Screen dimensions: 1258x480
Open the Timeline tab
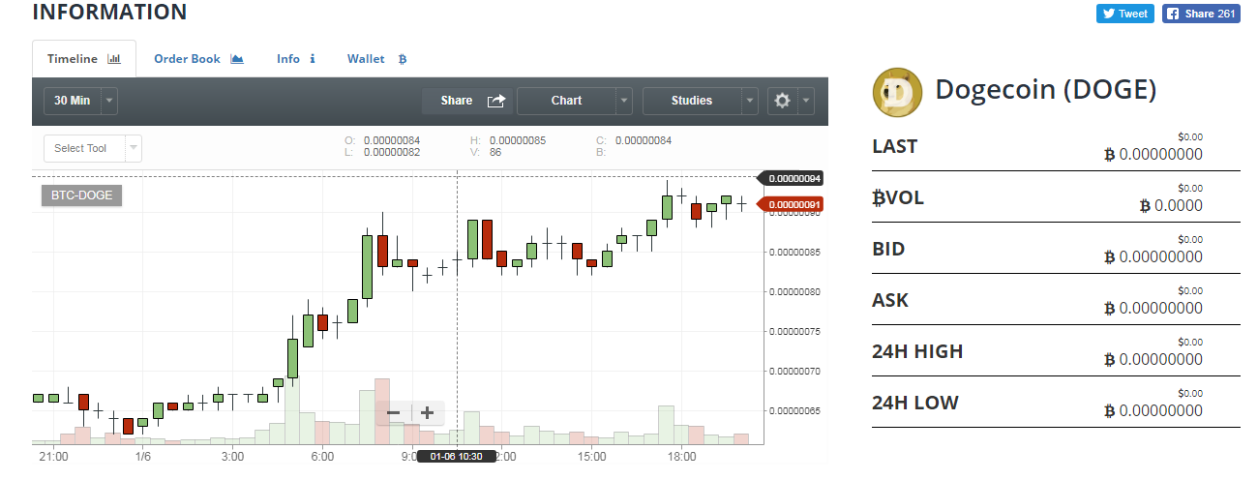pyautogui.click(x=84, y=59)
